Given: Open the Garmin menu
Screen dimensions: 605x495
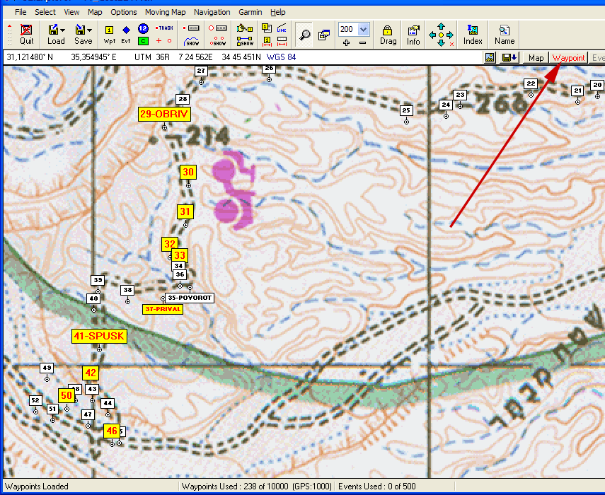Looking at the screenshot, I should (250, 12).
